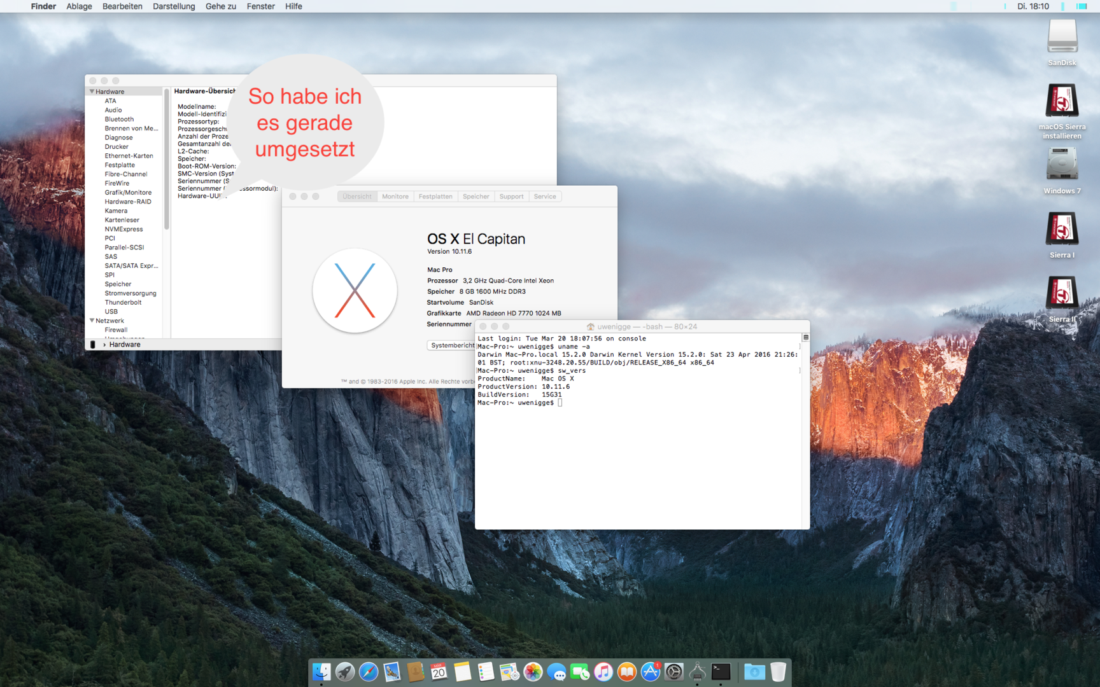Select the macOS Sierra installieren desktop icon
Image resolution: width=1100 pixels, height=687 pixels.
point(1062,111)
